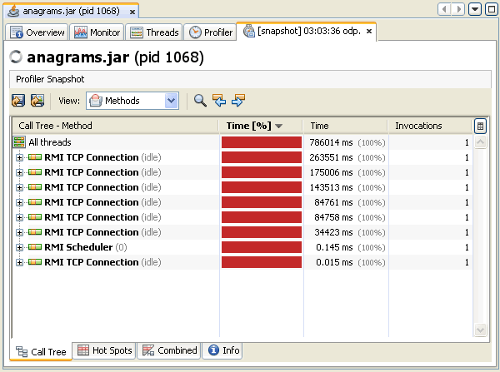Select the All threads row
The image size is (500, 372).
50,142
